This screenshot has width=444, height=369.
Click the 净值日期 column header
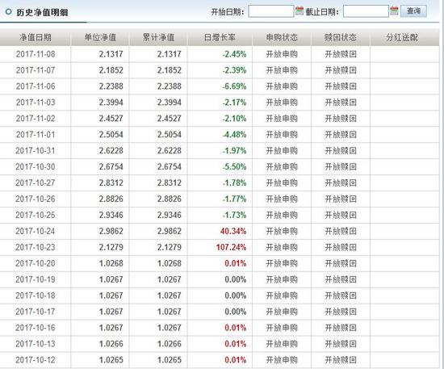tap(36, 37)
